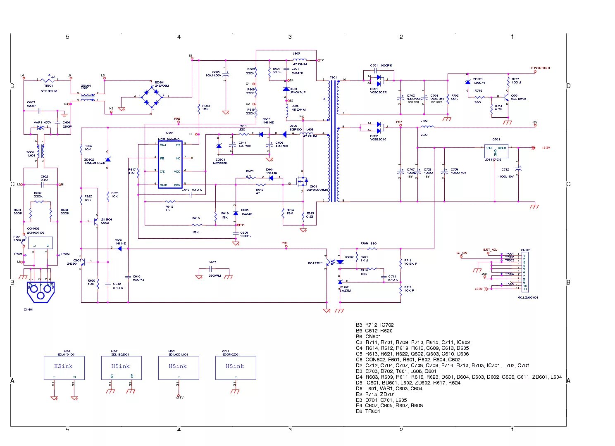Click the R703 22K resistor label

click(455, 97)
